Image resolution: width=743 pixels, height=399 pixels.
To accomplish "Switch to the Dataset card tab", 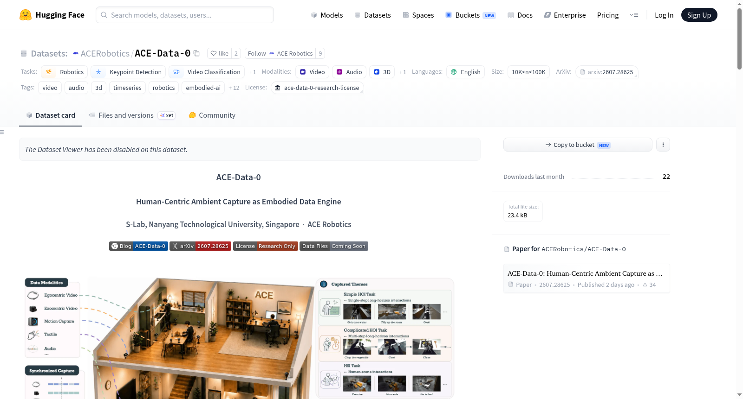I will pyautogui.click(x=51, y=115).
